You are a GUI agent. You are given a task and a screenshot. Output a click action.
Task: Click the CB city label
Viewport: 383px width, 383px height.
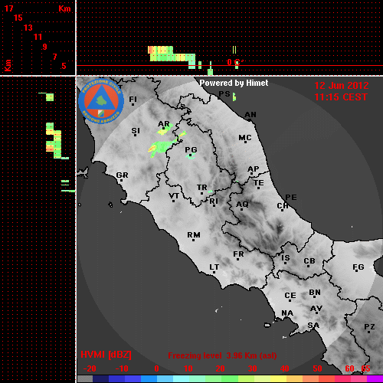click(309, 261)
